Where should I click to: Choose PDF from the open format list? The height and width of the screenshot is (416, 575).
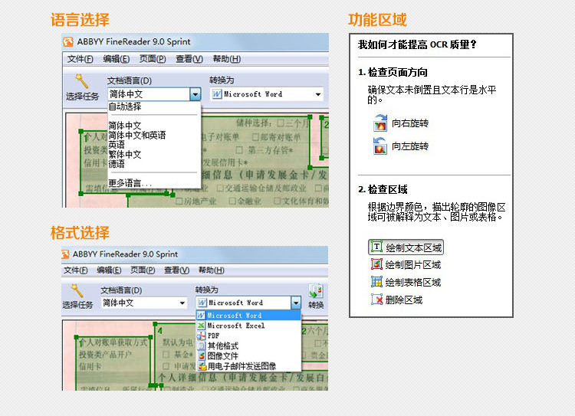213,336
